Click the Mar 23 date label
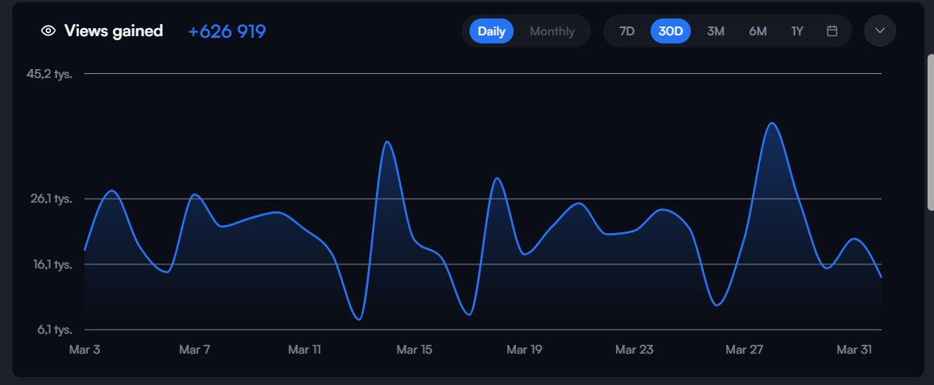 click(x=634, y=350)
